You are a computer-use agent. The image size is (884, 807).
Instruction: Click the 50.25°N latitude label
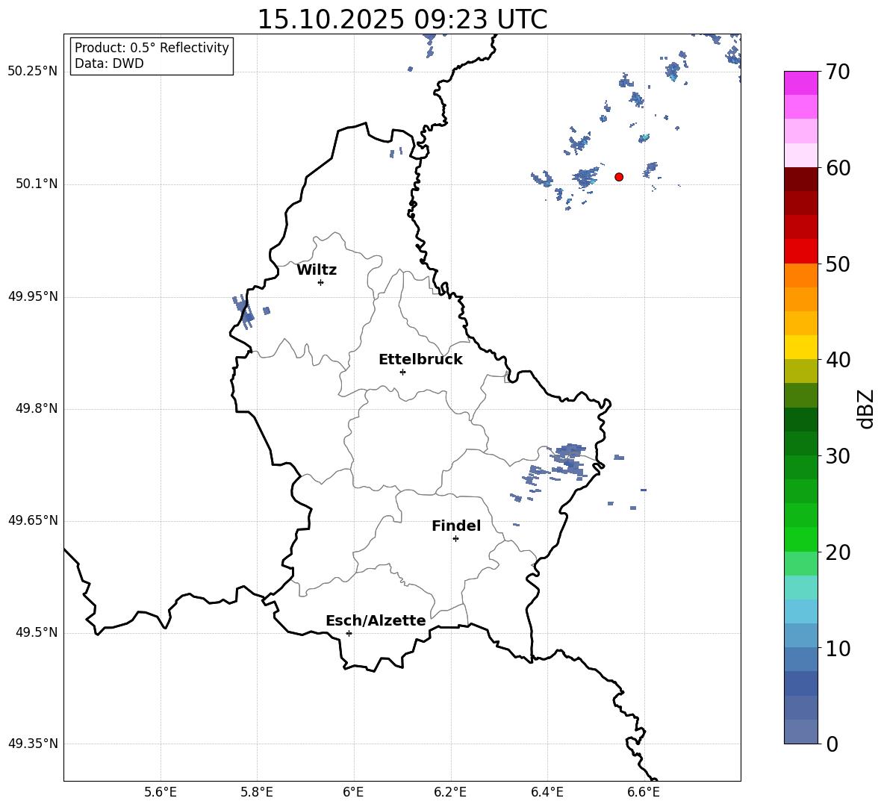[33, 72]
